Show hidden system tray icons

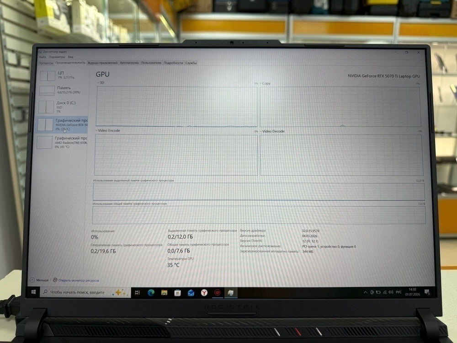click(x=365, y=292)
